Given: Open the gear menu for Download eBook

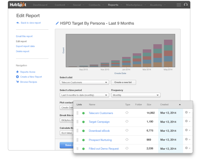Looking at the screenshot, I should click(188, 130).
